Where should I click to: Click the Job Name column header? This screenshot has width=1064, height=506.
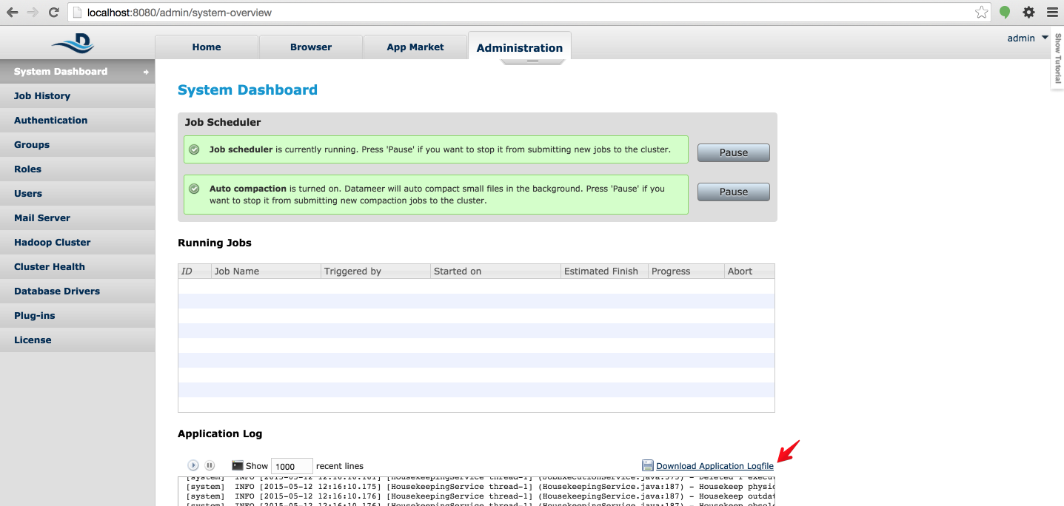coord(266,271)
